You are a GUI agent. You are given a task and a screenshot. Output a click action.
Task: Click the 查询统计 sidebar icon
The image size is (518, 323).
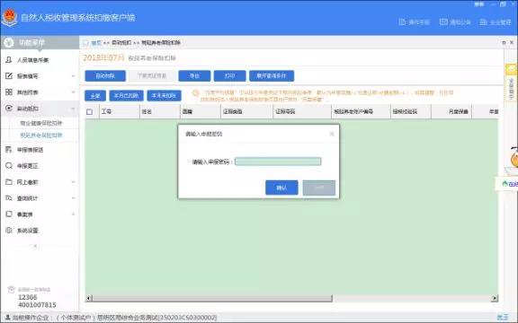pyautogui.click(x=9, y=197)
